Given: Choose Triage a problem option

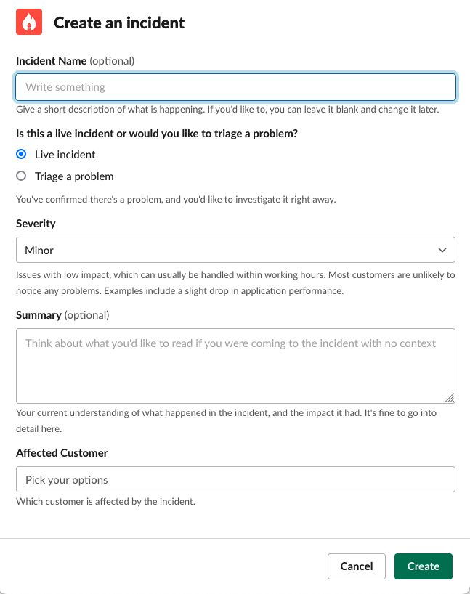Looking at the screenshot, I should click(21, 176).
